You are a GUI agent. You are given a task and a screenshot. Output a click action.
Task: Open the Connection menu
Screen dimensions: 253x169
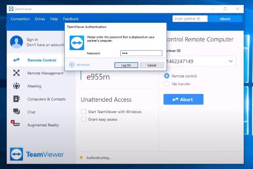(x=20, y=19)
